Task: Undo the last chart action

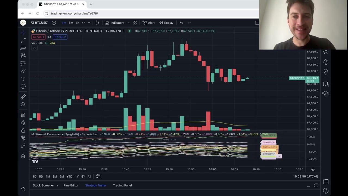Action: pos(181,23)
